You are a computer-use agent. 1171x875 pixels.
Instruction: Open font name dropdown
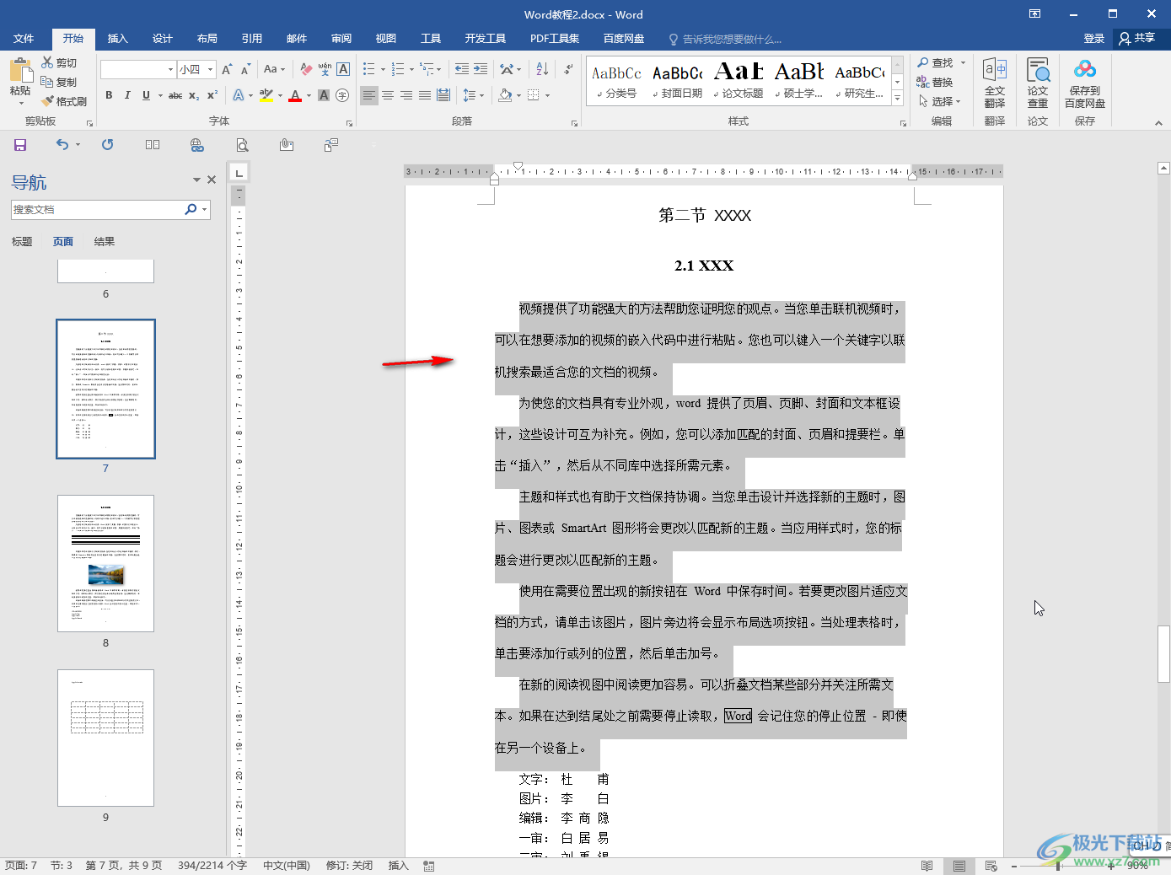[170, 69]
